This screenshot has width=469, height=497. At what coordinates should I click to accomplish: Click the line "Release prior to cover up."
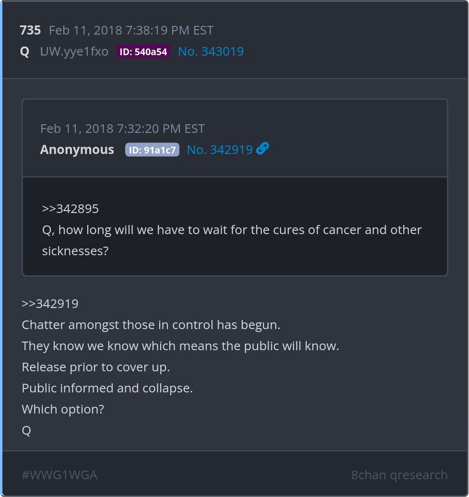tap(96, 367)
